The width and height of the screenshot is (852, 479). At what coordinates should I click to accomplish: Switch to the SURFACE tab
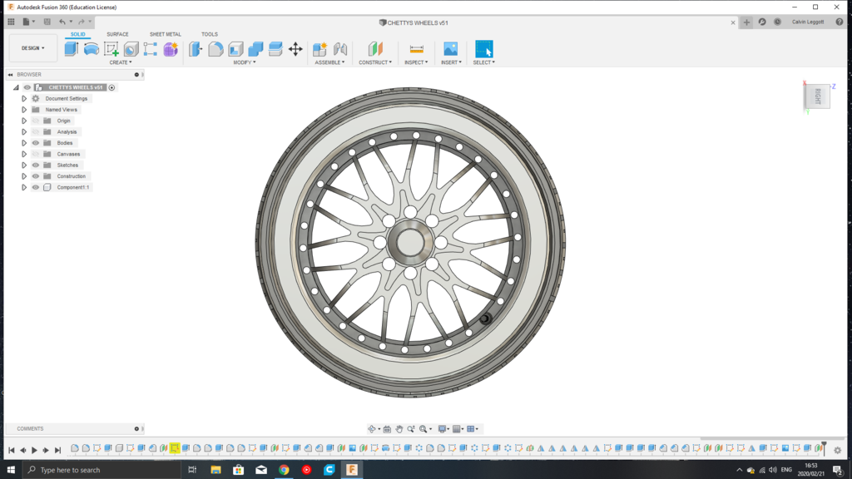point(116,34)
